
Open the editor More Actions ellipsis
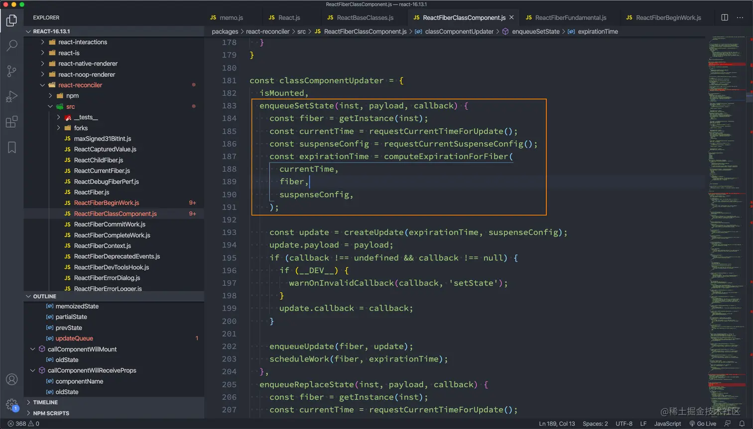(x=740, y=17)
